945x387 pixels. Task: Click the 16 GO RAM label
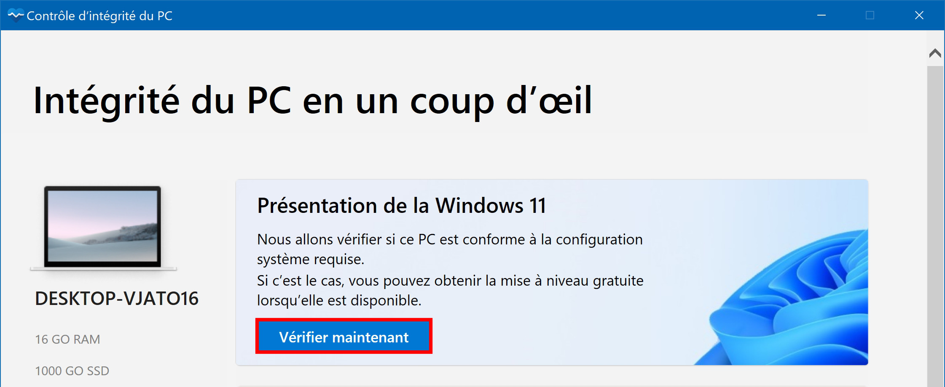pyautogui.click(x=67, y=339)
